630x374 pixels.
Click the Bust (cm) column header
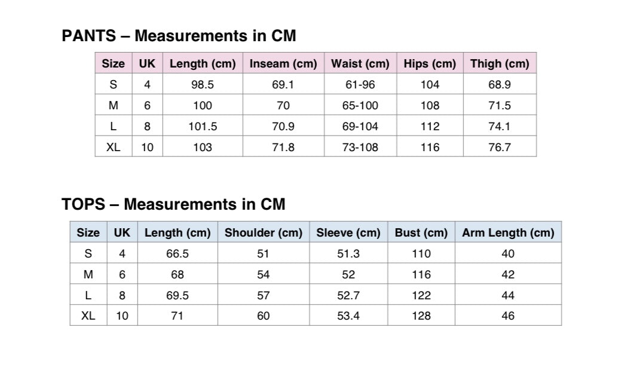pyautogui.click(x=421, y=233)
